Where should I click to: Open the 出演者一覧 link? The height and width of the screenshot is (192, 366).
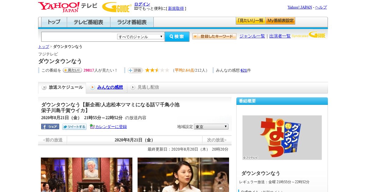click(280, 36)
